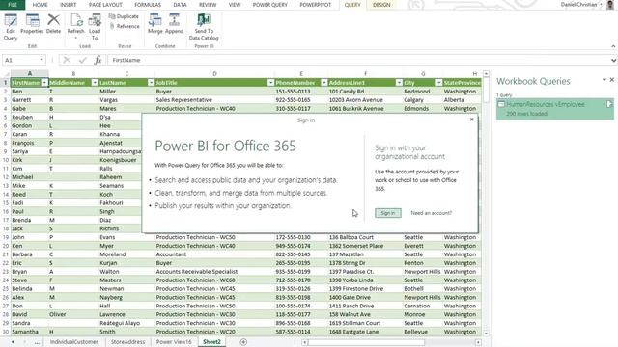Close the Sign in dialog
Image resolution: width=618 pixels, height=347 pixels.
pyautogui.click(x=472, y=120)
